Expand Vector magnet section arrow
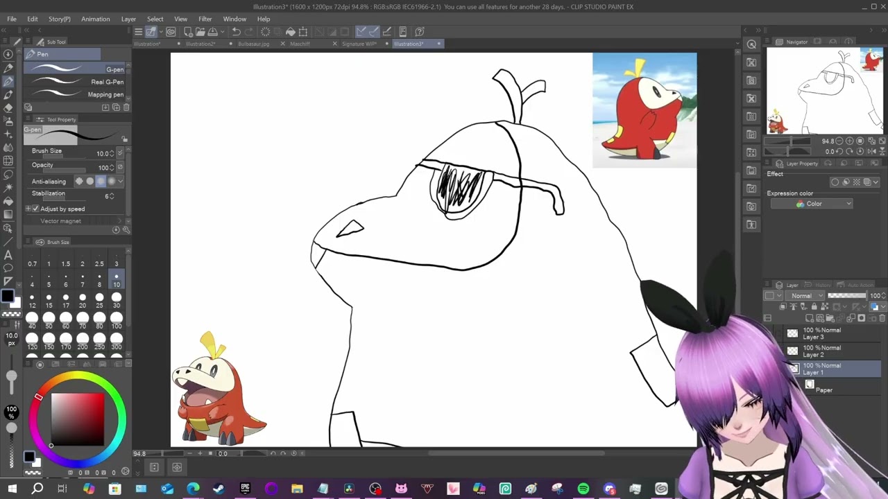 pyautogui.click(x=120, y=221)
